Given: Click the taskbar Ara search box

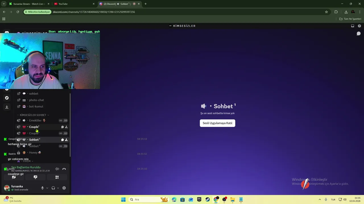Looking at the screenshot, I should pyautogui.click(x=148, y=199).
